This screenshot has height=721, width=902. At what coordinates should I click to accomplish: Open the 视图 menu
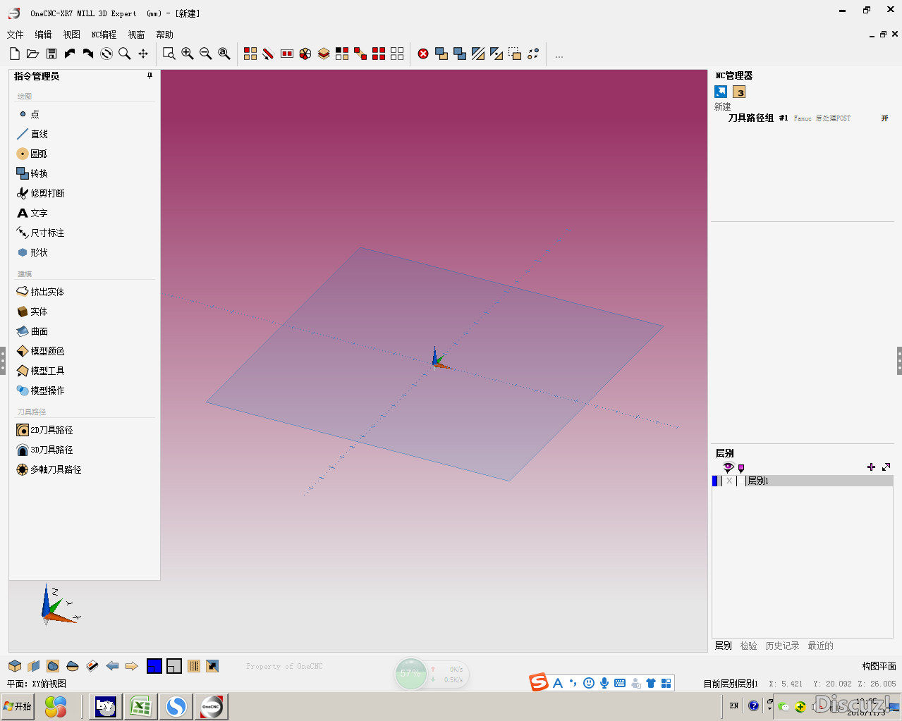71,35
